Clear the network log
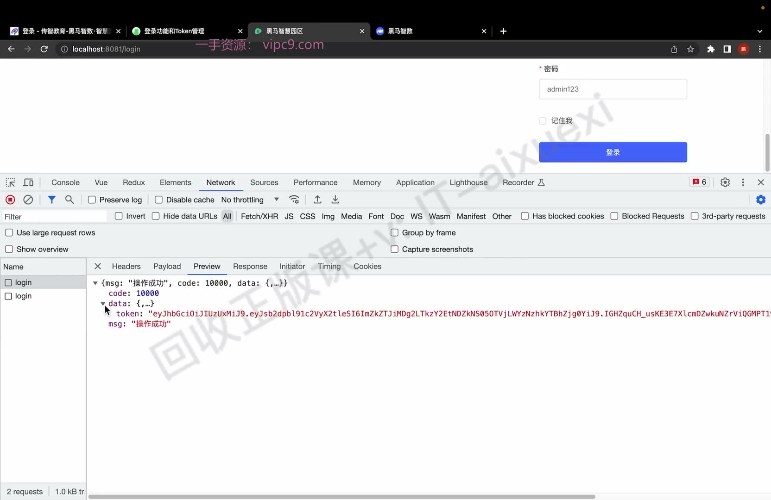 pos(28,200)
